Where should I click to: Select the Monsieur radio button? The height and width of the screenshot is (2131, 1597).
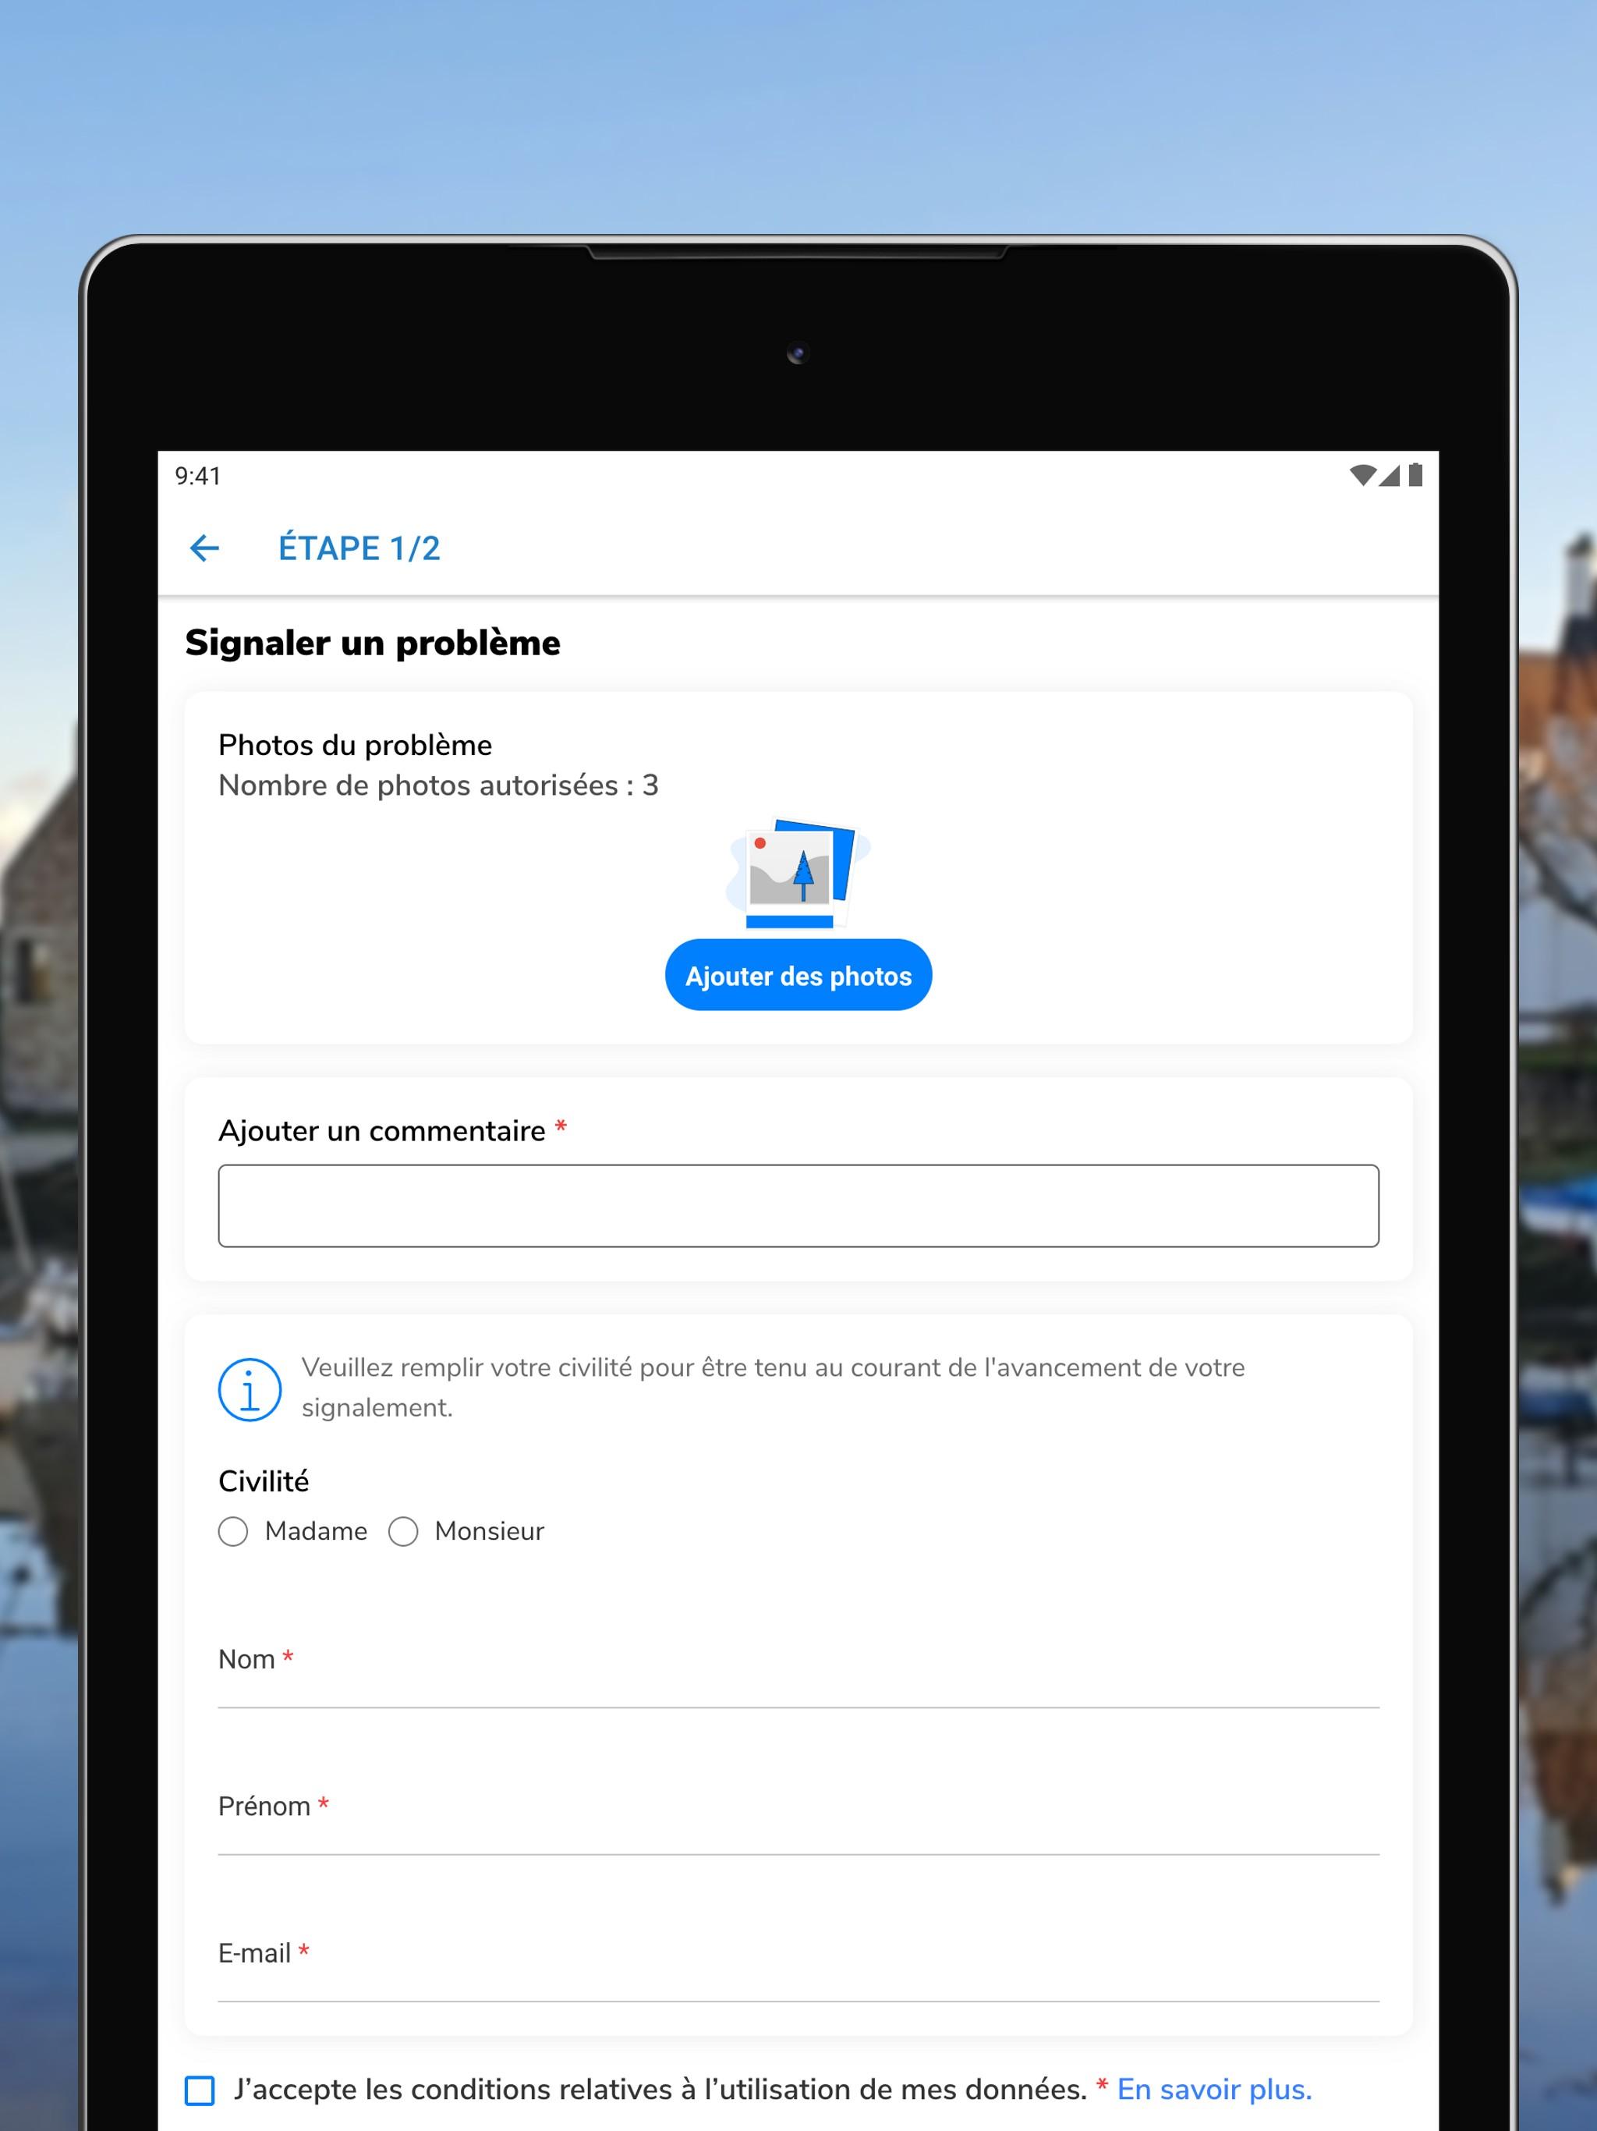coord(402,1532)
